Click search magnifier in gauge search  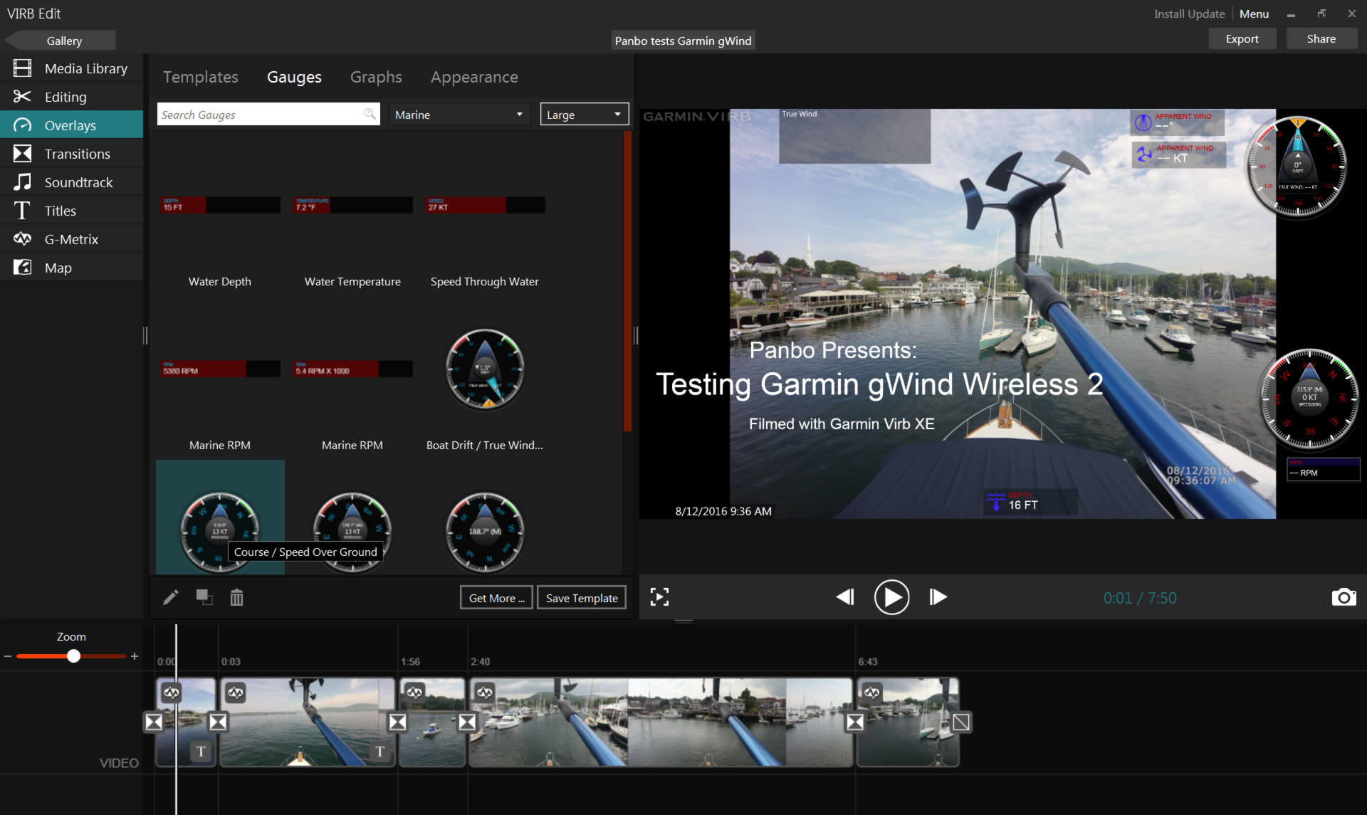pos(370,114)
